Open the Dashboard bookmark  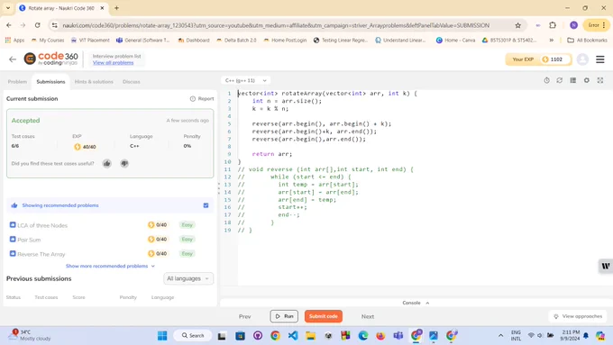tap(194, 41)
